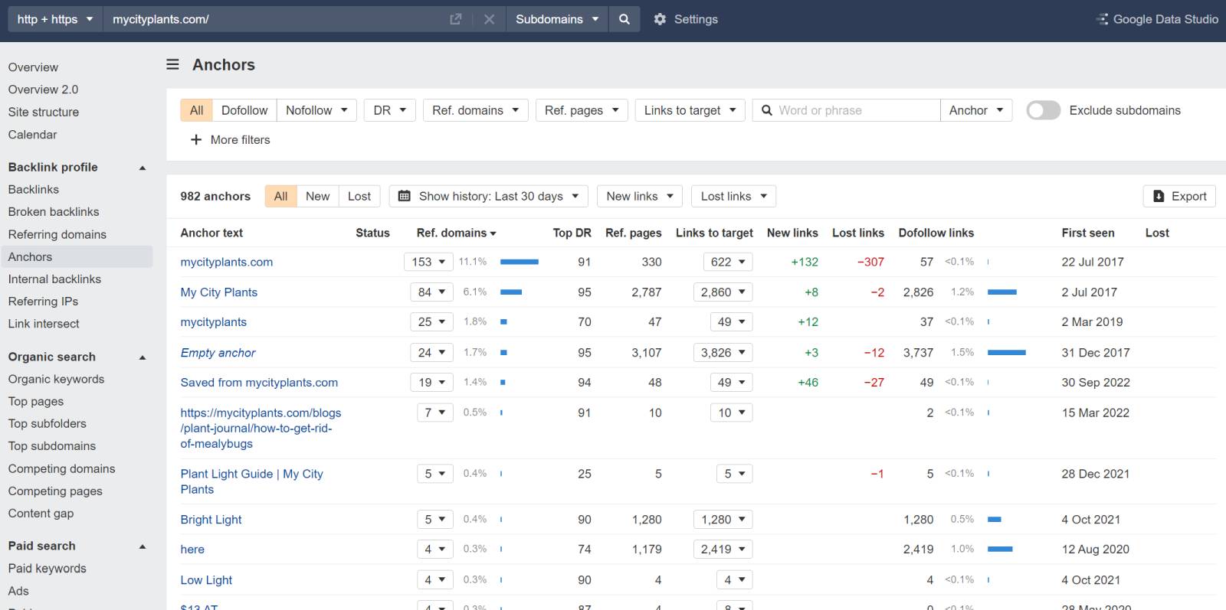Open URL in new tab icon
Image resolution: width=1226 pixels, height=610 pixels.
click(456, 19)
